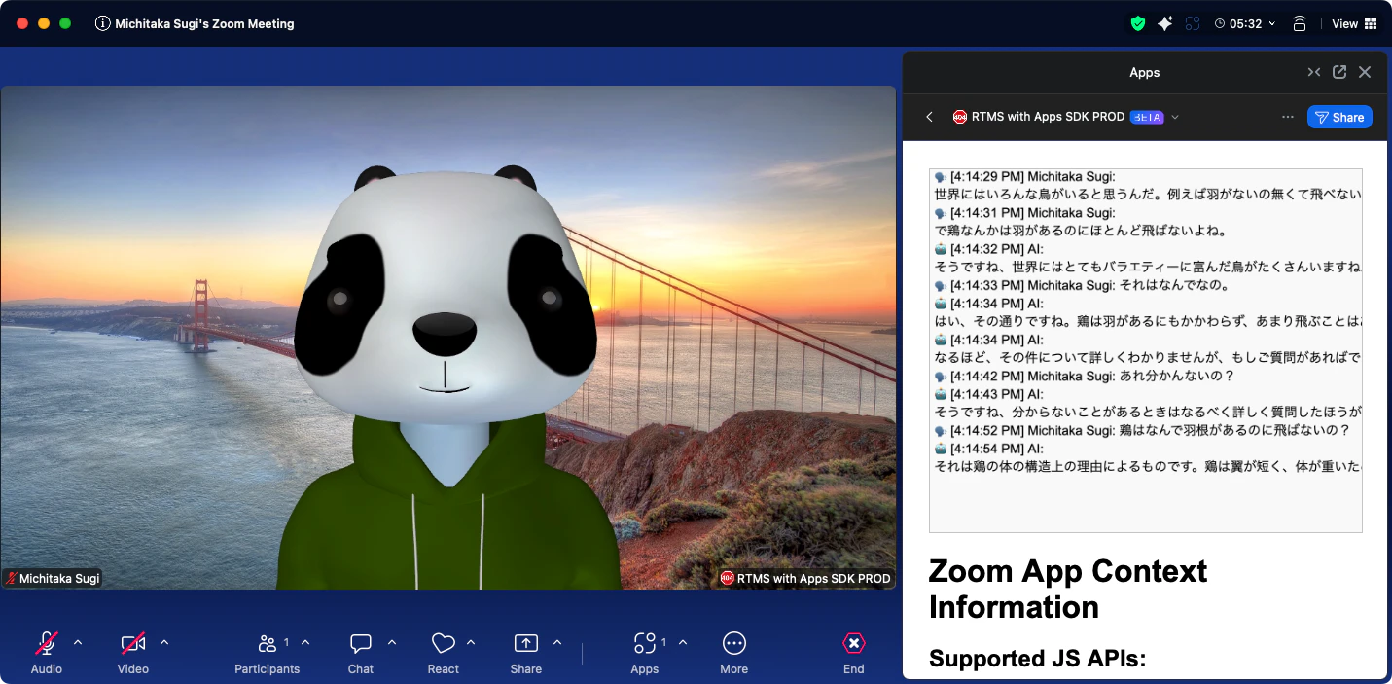Open the meeting timer 05:32 dropdown

[1246, 23]
